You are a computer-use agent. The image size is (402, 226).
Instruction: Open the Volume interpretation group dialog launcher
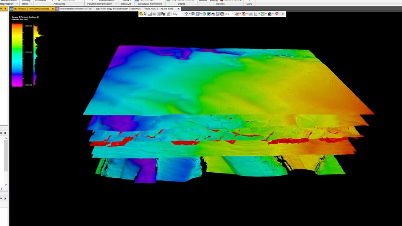116,4
